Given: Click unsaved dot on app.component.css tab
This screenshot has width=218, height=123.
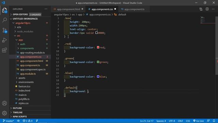Looking at the screenshot, I should [115, 9].
